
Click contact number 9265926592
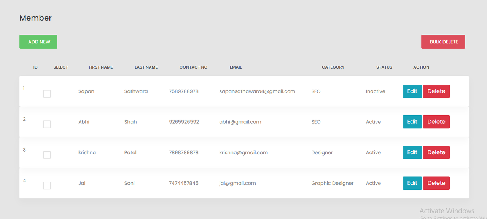(184, 122)
